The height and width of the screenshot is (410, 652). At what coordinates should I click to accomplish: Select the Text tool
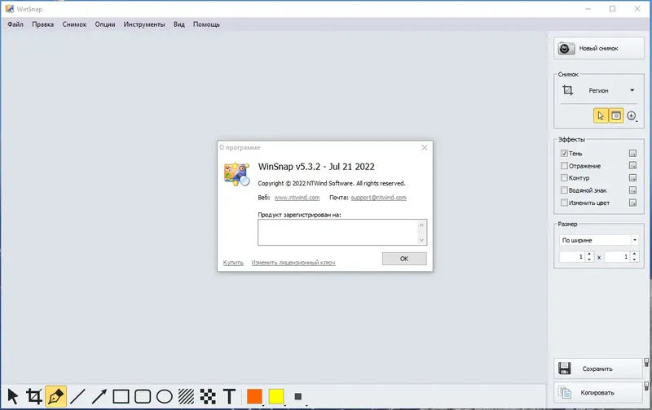point(229,396)
